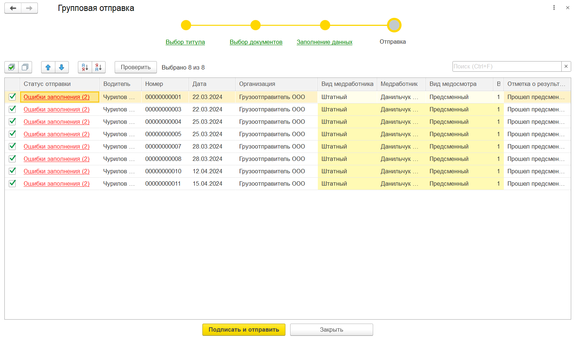The image size is (577, 340).
Task: Click the Проверить button
Action: (x=135, y=67)
